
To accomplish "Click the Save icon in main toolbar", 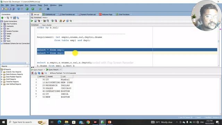I will pyautogui.click(x=10, y=9).
